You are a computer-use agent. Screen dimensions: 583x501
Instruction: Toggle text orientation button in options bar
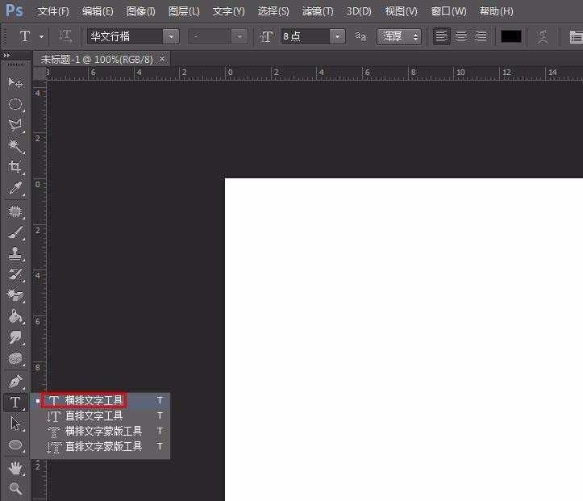(x=65, y=36)
